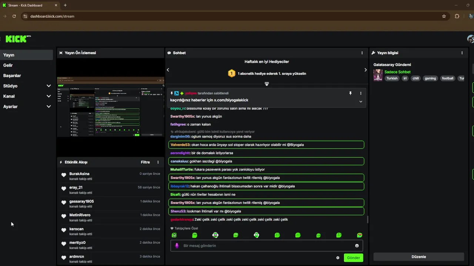Image resolution: width=474 pixels, height=266 pixels.
Task: Expand the pinned message with its chevron
Action: click(361, 102)
